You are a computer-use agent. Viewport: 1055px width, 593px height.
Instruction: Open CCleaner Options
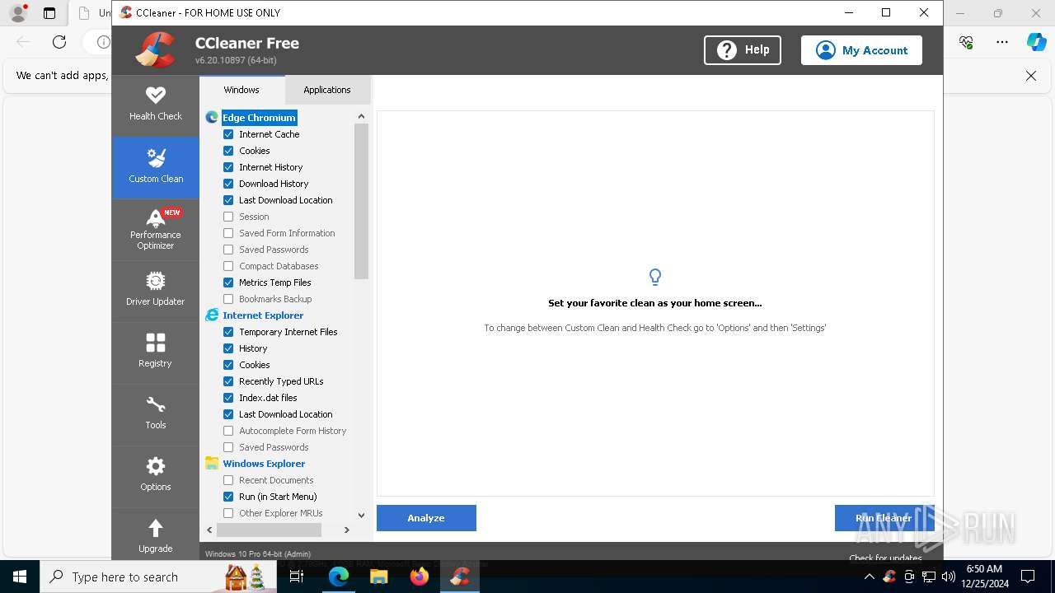(156, 476)
